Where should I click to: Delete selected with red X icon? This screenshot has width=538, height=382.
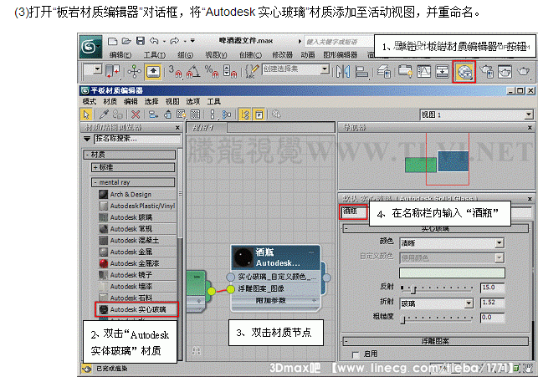pyautogui.click(x=136, y=115)
